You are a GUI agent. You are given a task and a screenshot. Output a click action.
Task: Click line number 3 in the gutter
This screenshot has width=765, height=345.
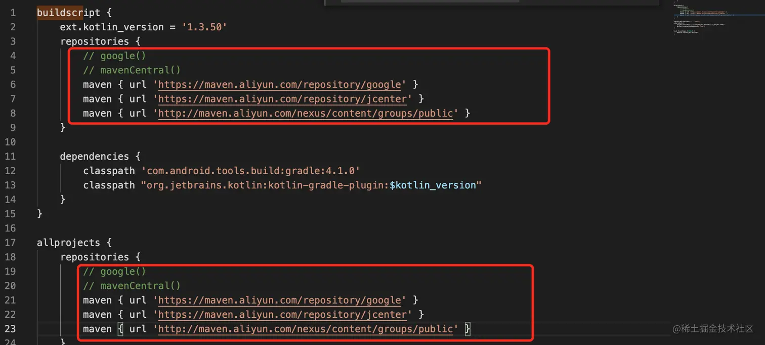coord(13,41)
